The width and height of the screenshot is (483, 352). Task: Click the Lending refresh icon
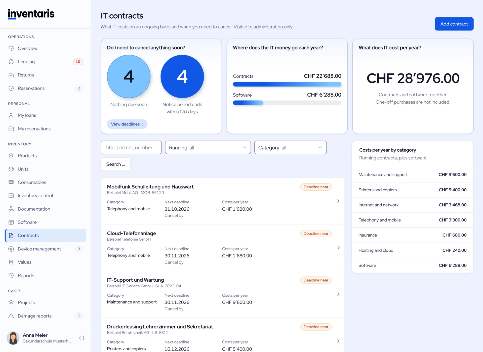click(11, 62)
